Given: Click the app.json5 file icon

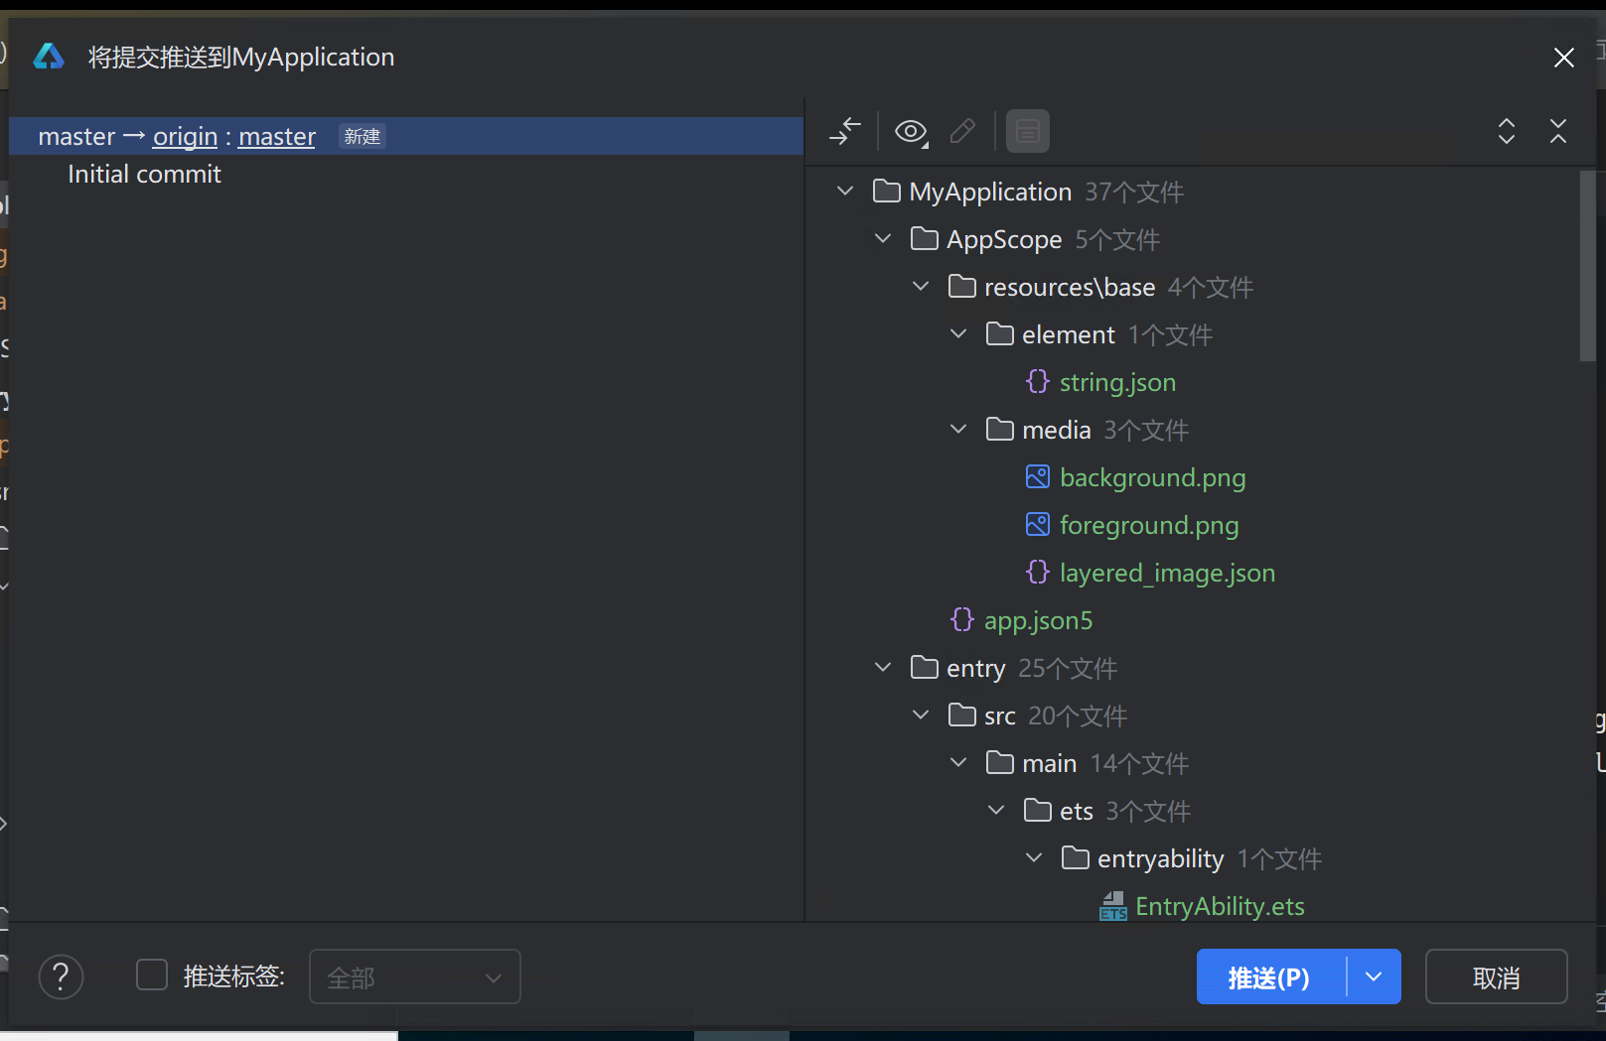Looking at the screenshot, I should coord(962,619).
